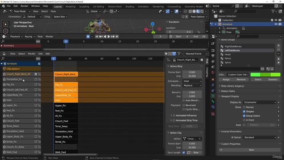Open the Render properties tab icon
Screen dimensions: 284x160
pyautogui.click(x=213, y=50)
